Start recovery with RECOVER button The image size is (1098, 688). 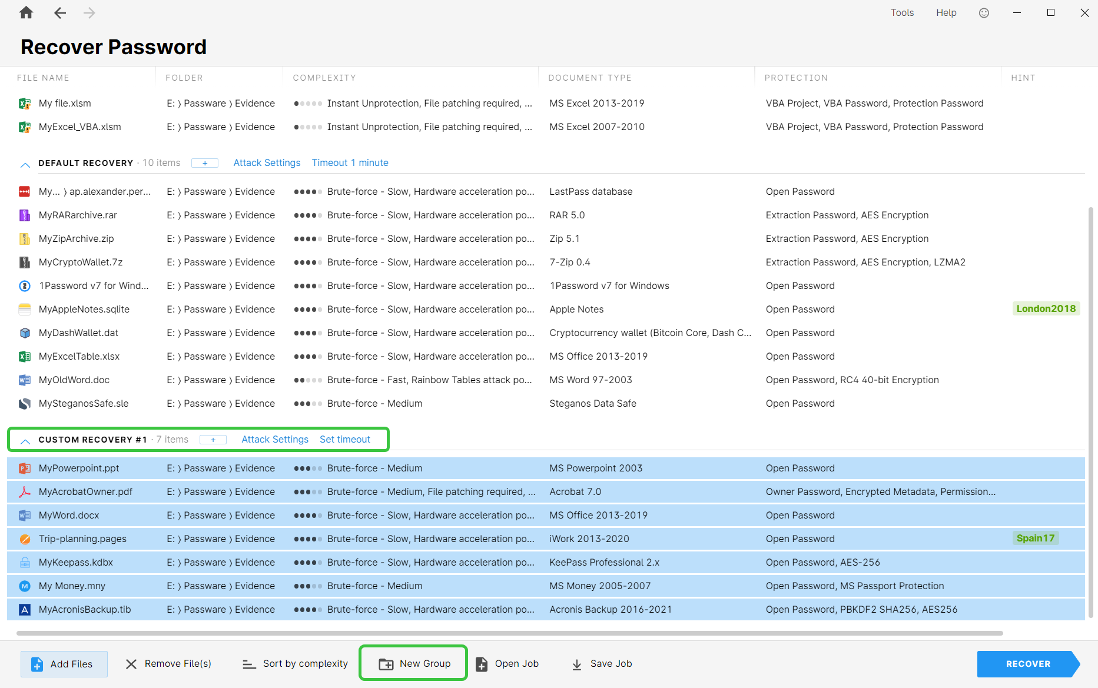click(1028, 664)
